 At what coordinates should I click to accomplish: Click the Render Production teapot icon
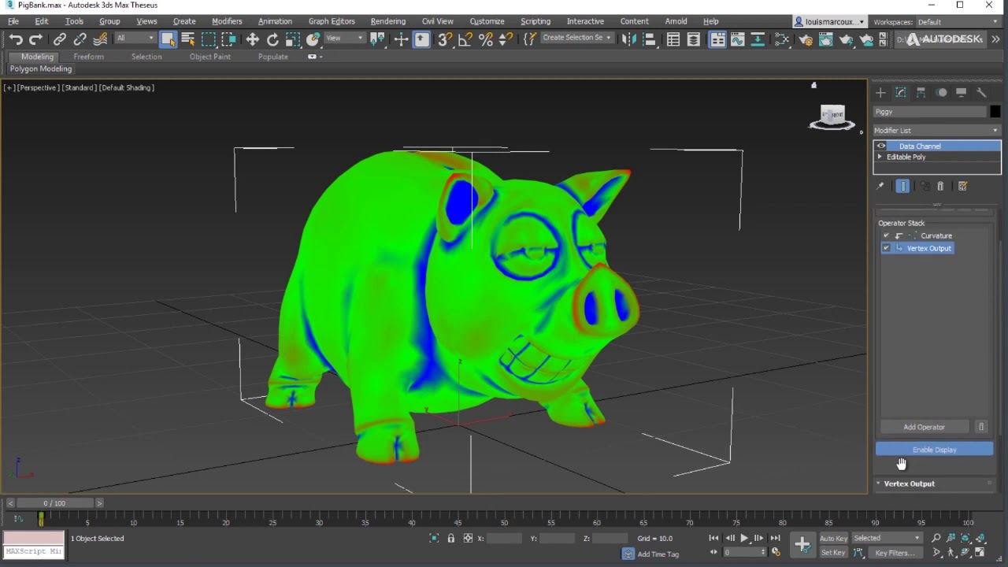coord(846,39)
